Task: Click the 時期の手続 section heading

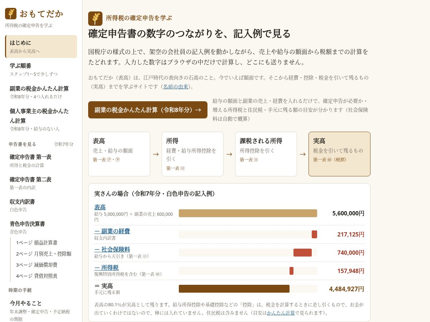Action: [x=20, y=290]
